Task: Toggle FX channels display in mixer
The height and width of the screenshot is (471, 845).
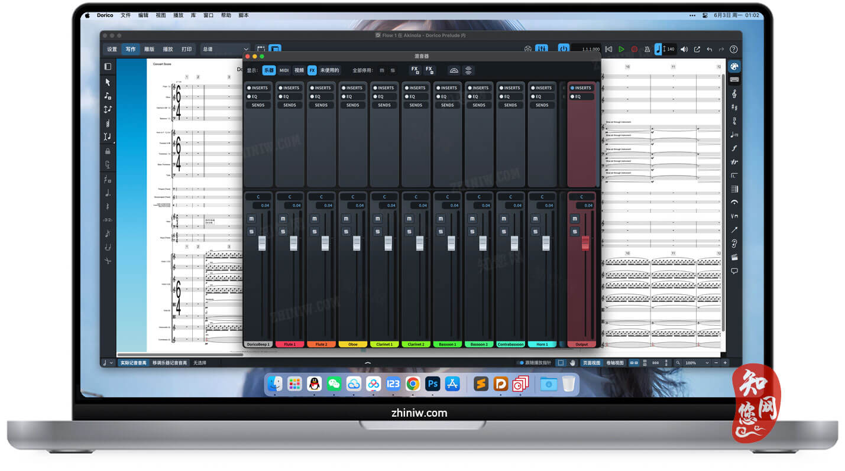Action: click(x=312, y=70)
